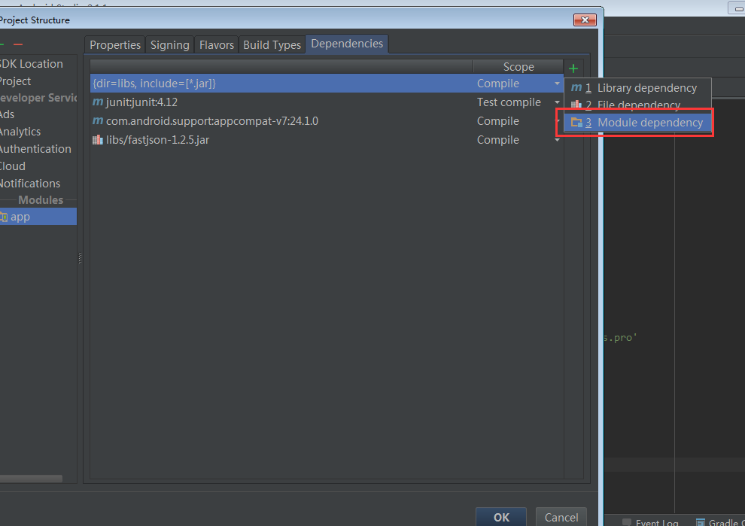Click the sidebar horizontal scrollbar
The image size is (745, 526).
point(31,479)
